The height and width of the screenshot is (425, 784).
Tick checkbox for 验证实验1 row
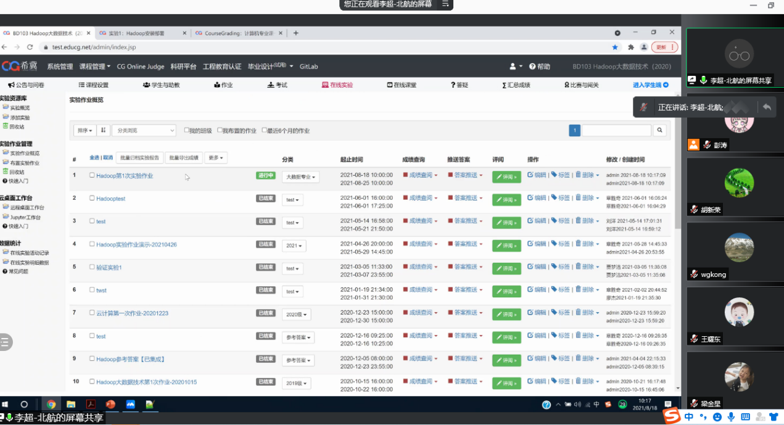click(x=92, y=267)
